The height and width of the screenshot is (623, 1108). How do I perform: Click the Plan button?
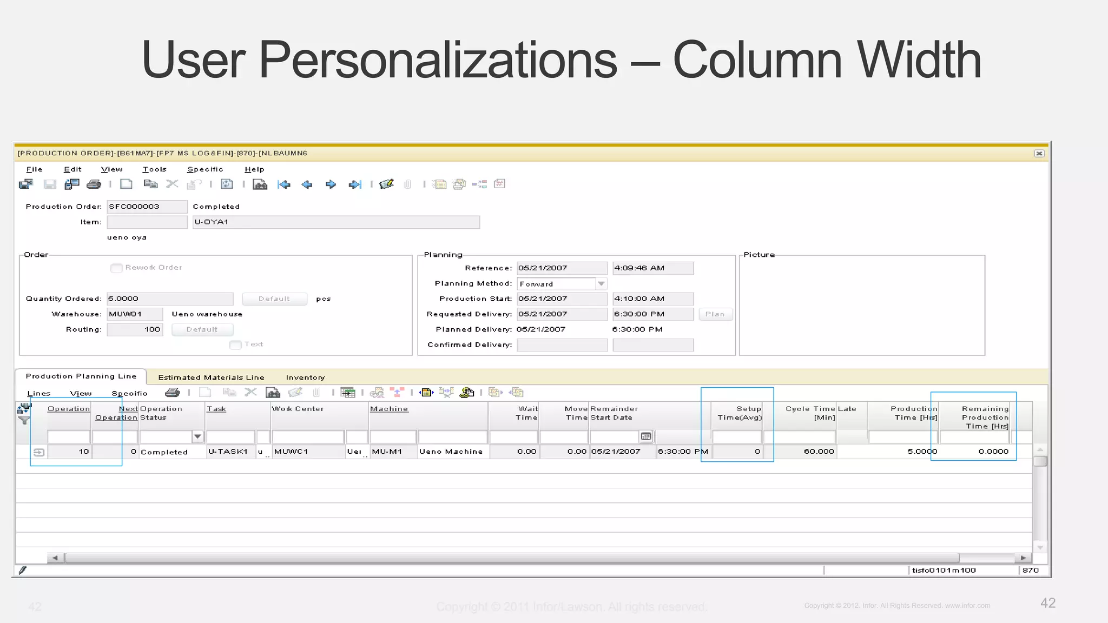[x=715, y=314]
